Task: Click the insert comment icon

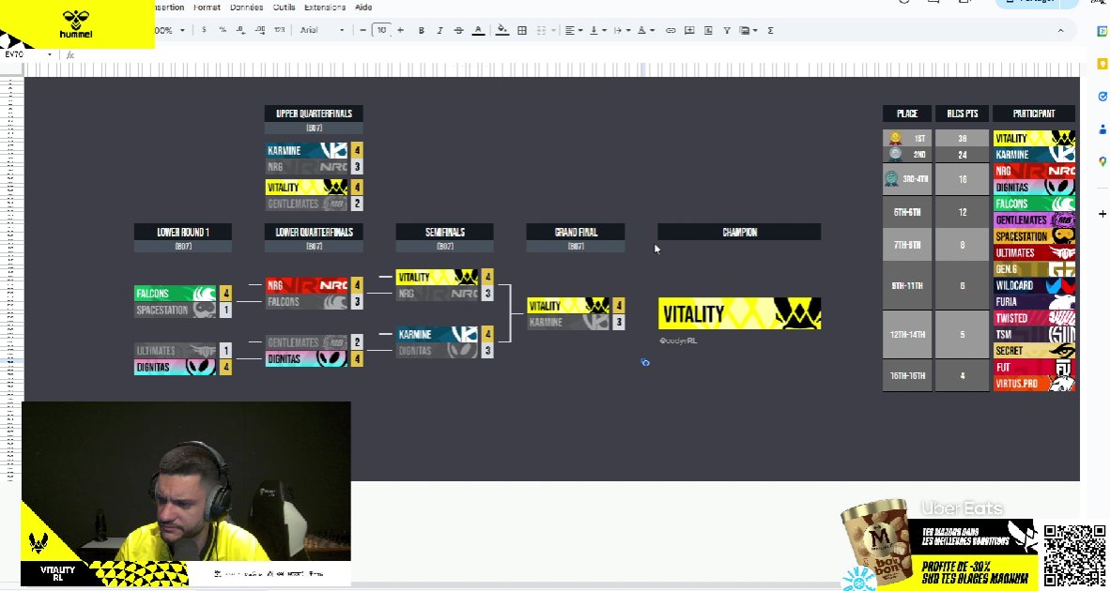Action: (x=689, y=30)
